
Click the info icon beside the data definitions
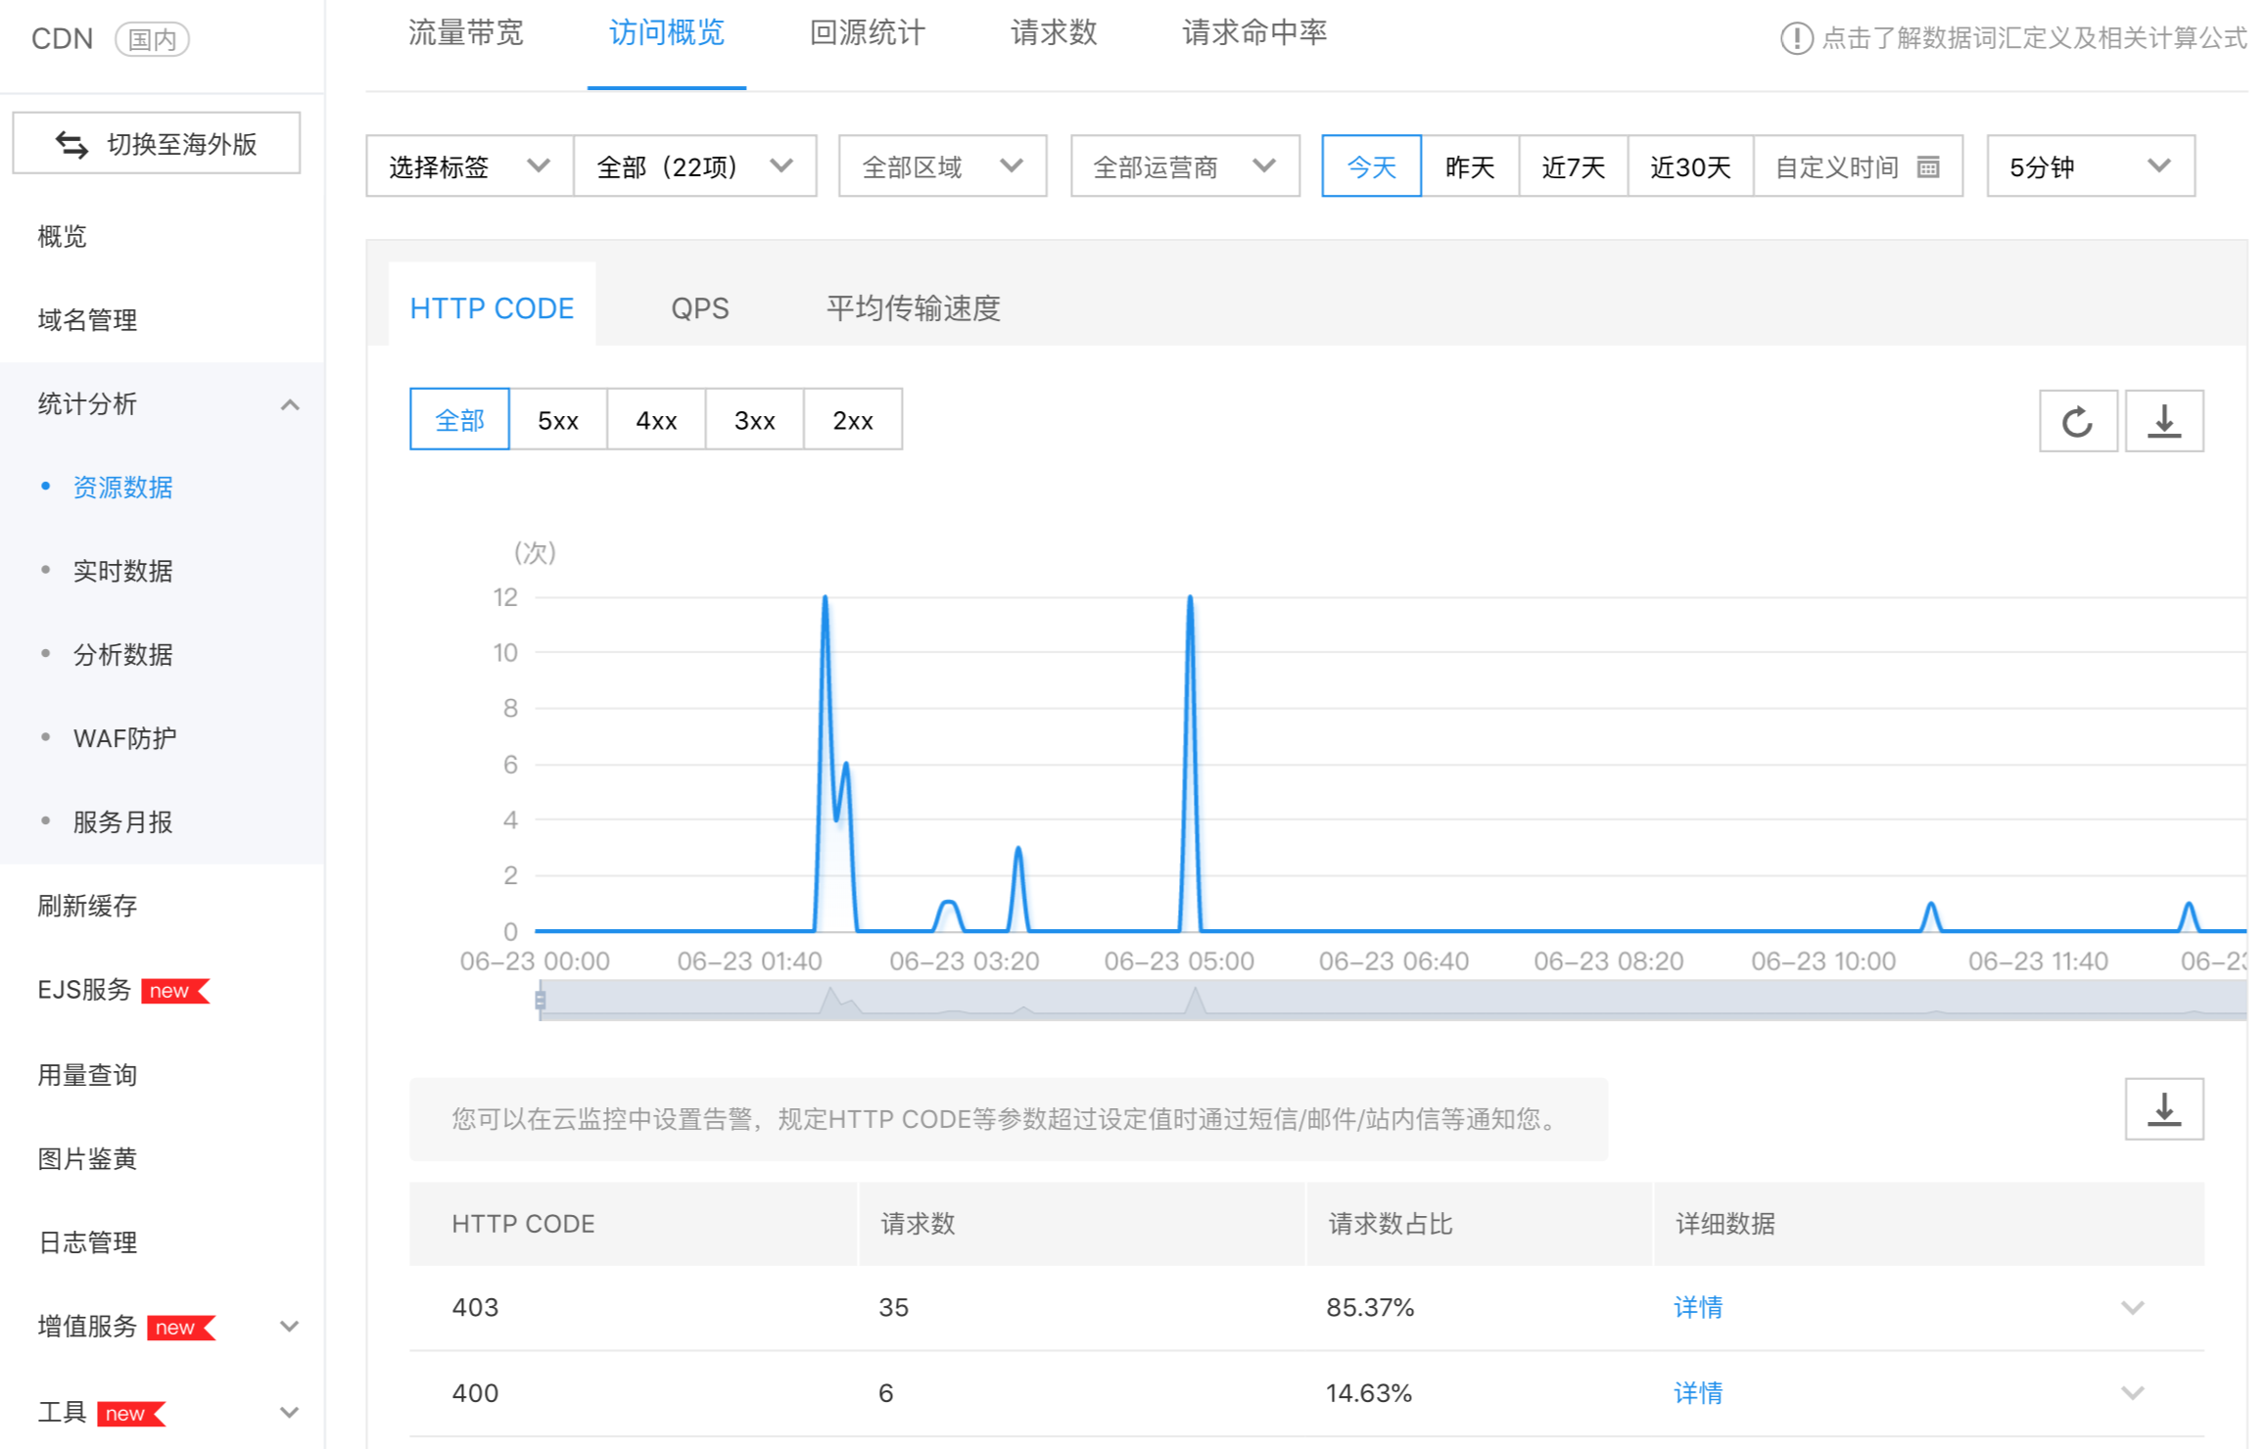click(x=1796, y=38)
